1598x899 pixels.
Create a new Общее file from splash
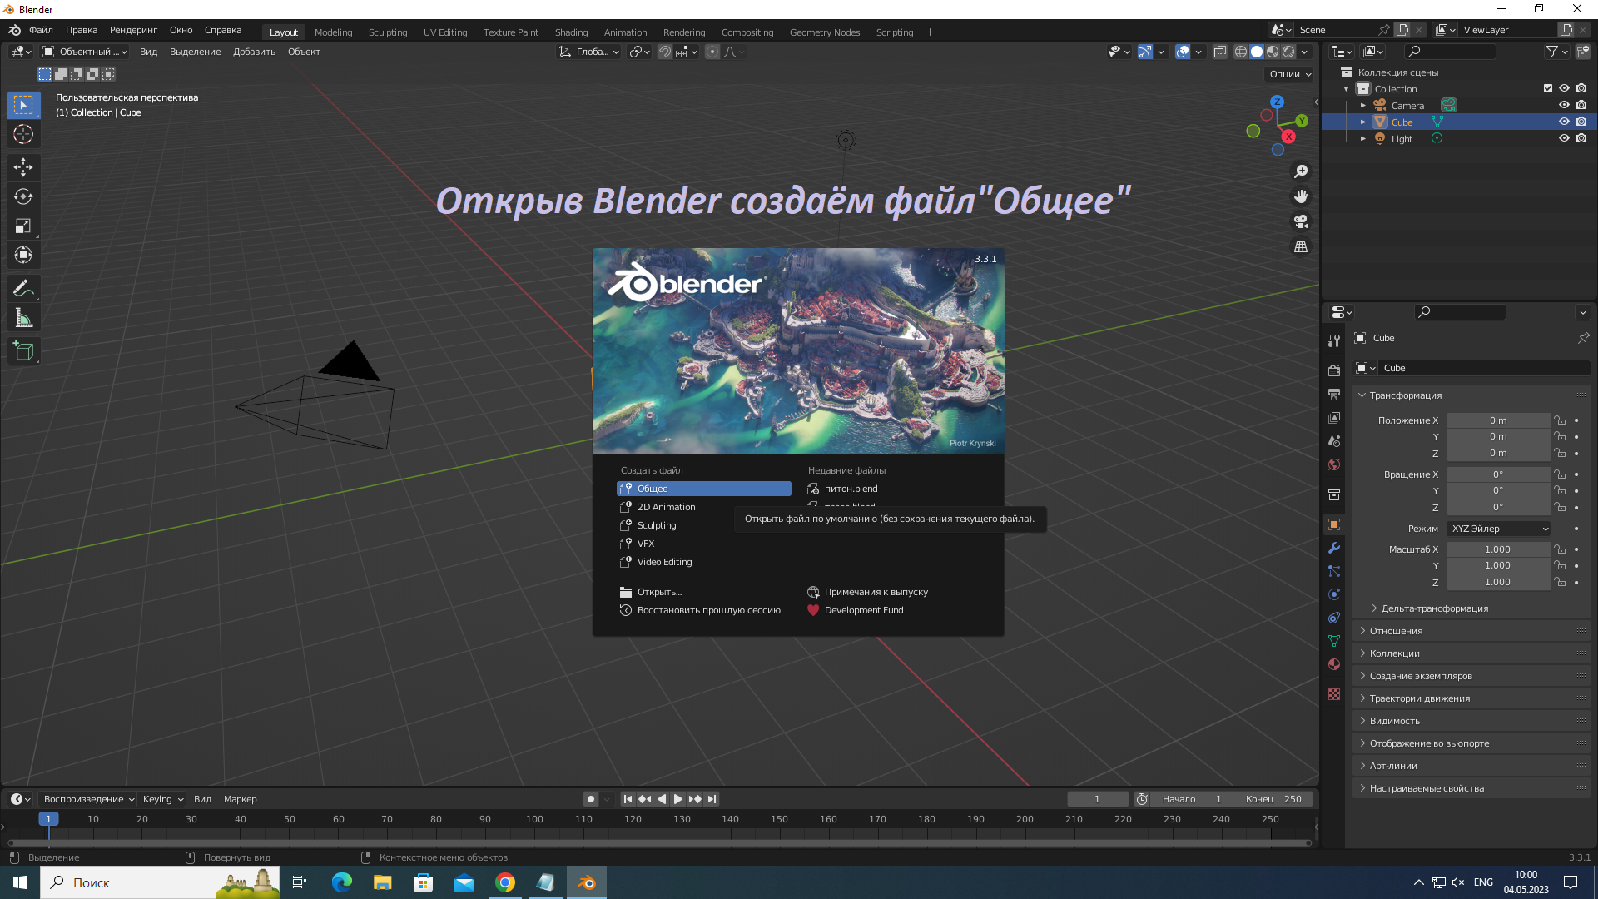(704, 489)
